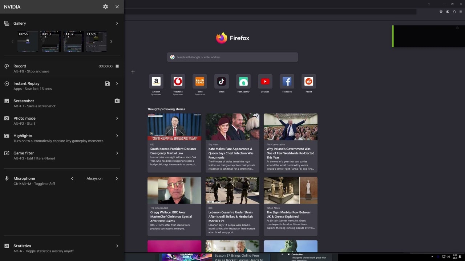Open Firefox extensions puzzle icon
The width and height of the screenshot is (465, 261).
coord(454,12)
